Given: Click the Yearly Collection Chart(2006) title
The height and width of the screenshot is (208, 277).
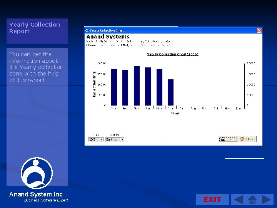Looking at the screenshot, I should pyautogui.click(x=173, y=54).
